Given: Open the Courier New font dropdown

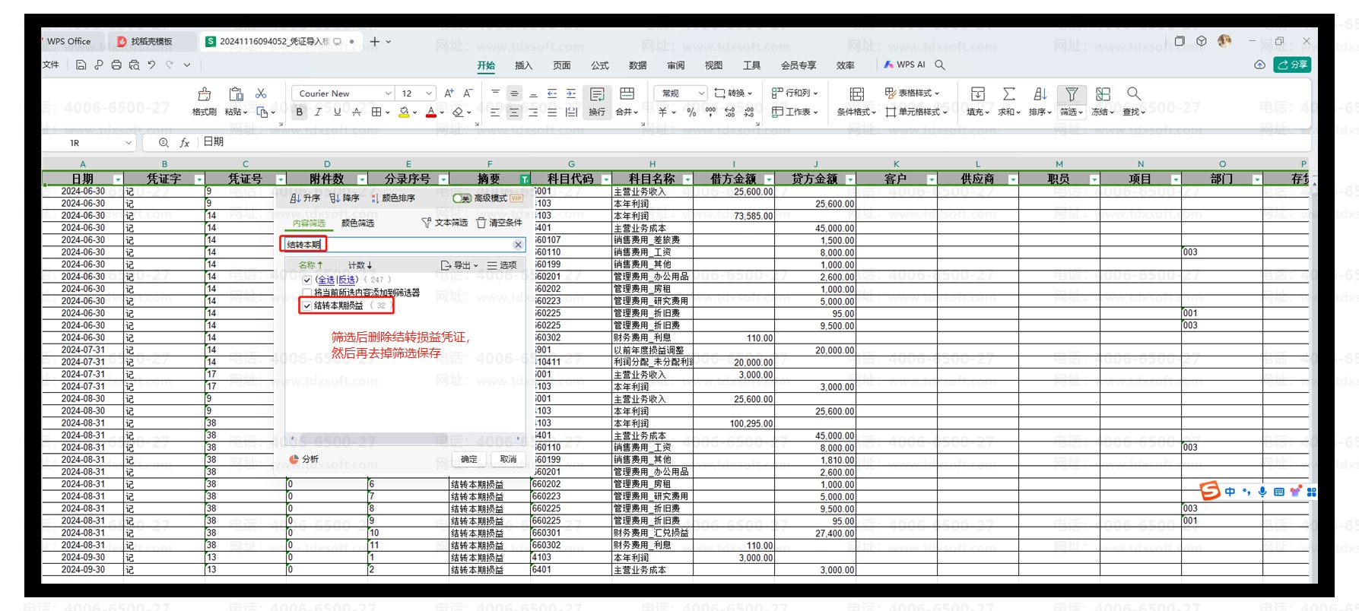Looking at the screenshot, I should (388, 93).
